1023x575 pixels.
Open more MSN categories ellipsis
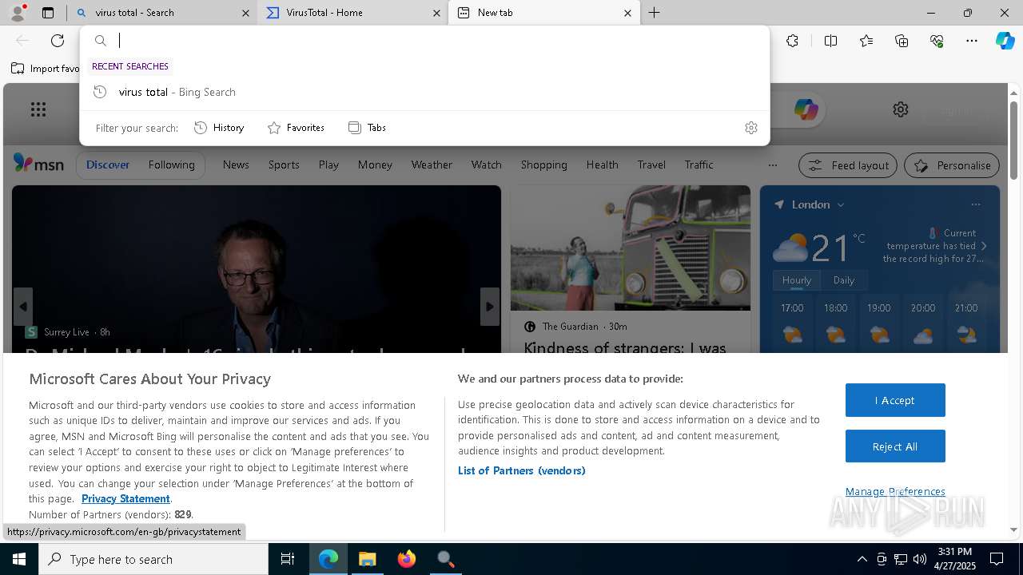772,165
